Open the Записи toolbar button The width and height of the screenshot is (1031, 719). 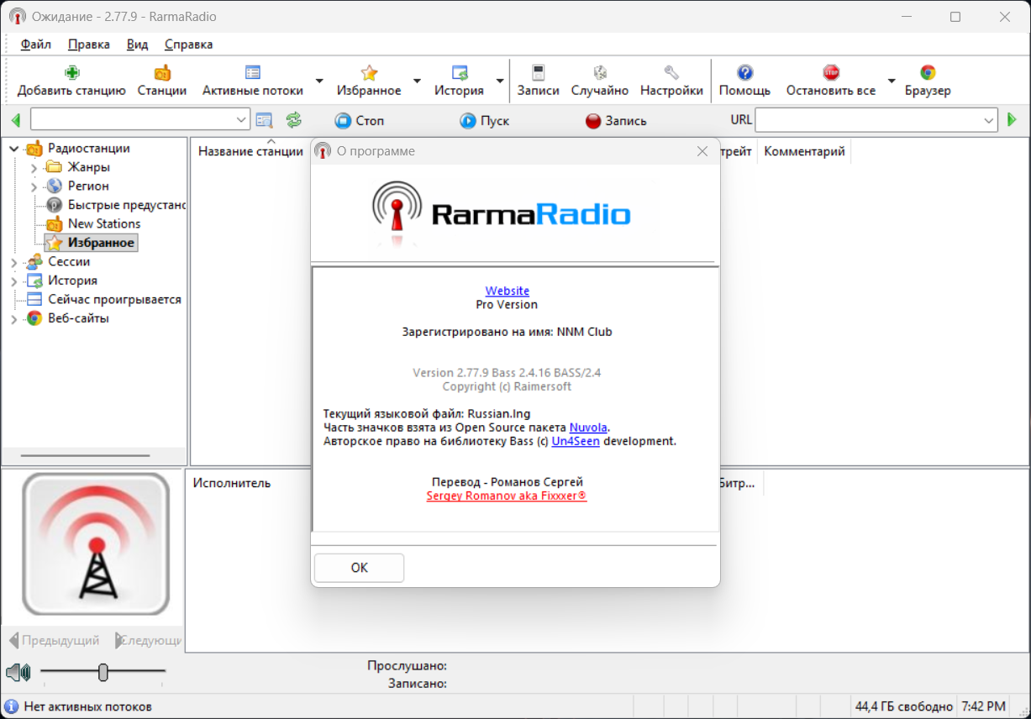538,81
